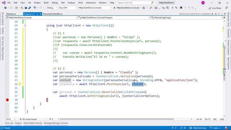Remove the breakpoint on line 38

7,100
